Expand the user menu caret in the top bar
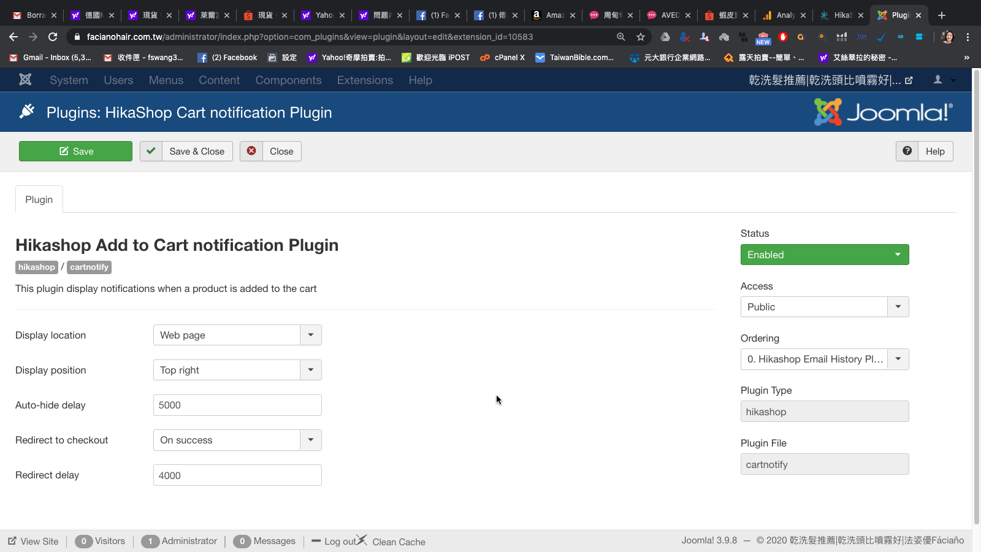This screenshot has width=981, height=552. pos(953,80)
